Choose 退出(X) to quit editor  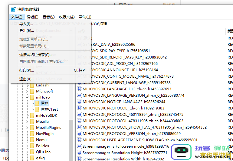(x=50, y=79)
